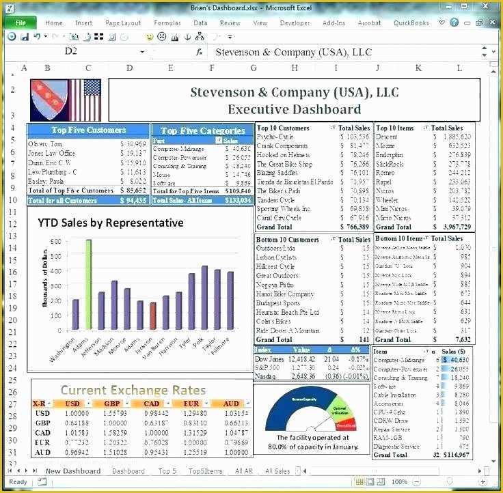Click the round blue button icon at toolbar start
Image resolution: width=503 pixels, height=493 pixels.
click(12, 37)
